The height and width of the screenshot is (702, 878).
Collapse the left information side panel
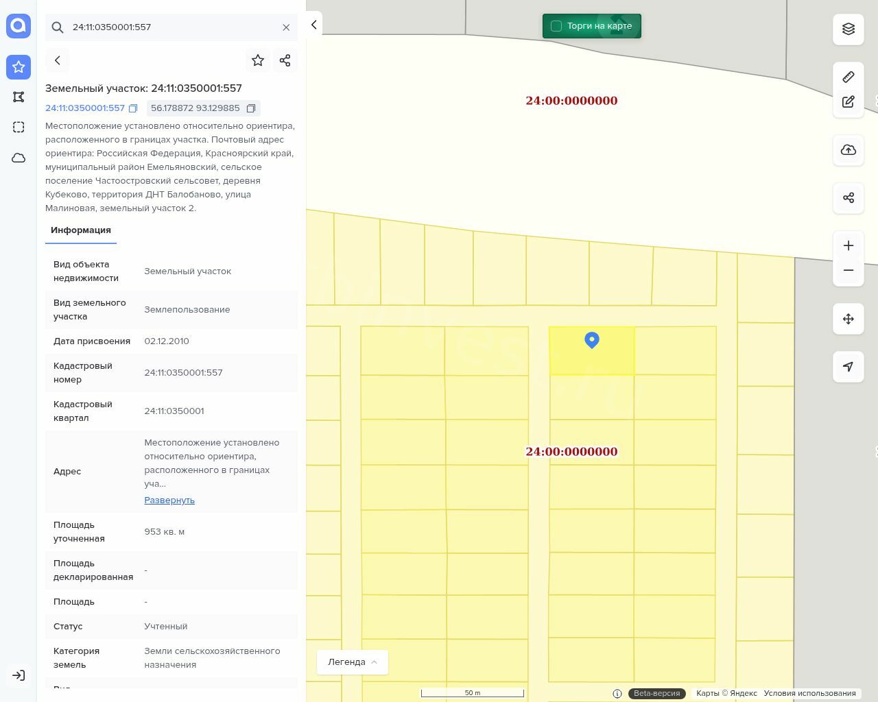[313, 25]
